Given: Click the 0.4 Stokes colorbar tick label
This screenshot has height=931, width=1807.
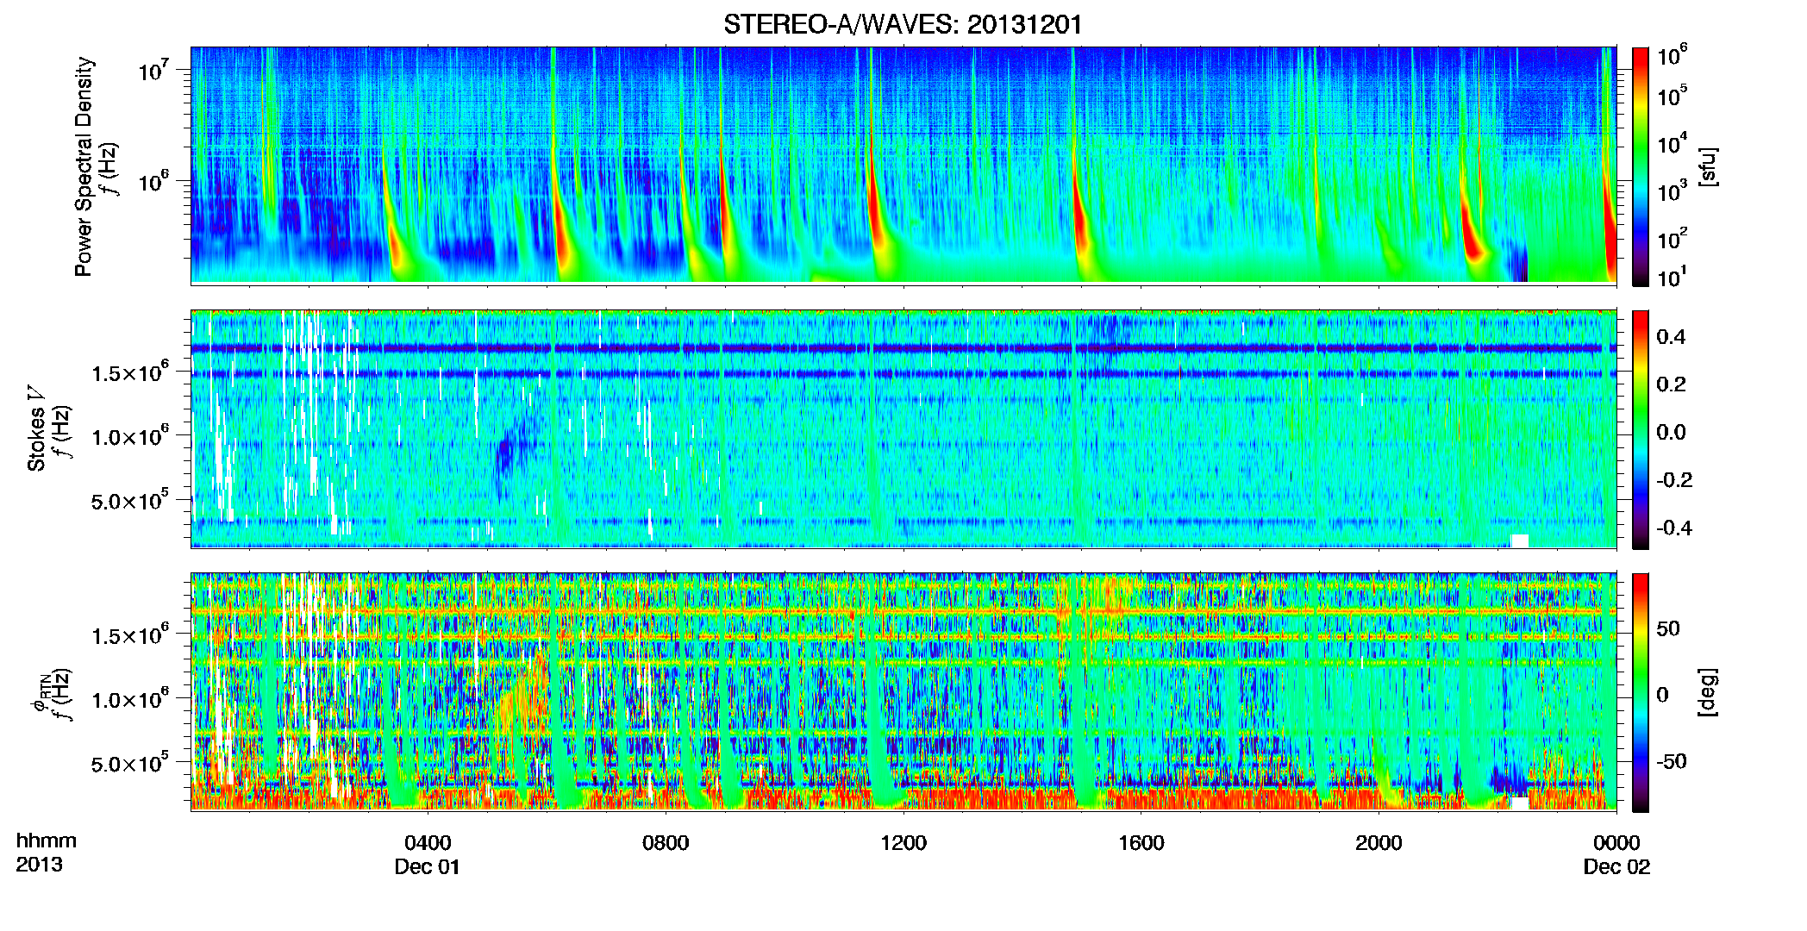Looking at the screenshot, I should coord(1671,337).
